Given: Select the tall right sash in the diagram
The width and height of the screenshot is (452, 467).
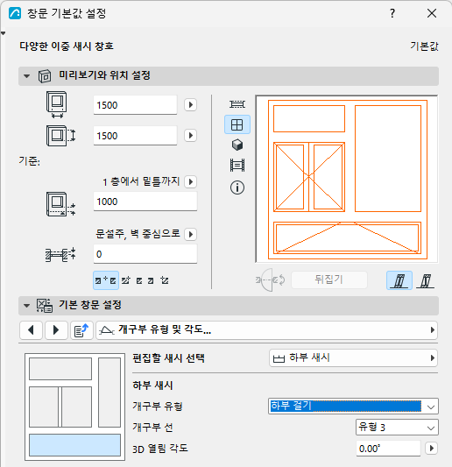Looking at the screenshot, I should click(109, 393).
